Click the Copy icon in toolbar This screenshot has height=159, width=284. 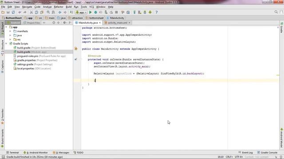[36, 12]
